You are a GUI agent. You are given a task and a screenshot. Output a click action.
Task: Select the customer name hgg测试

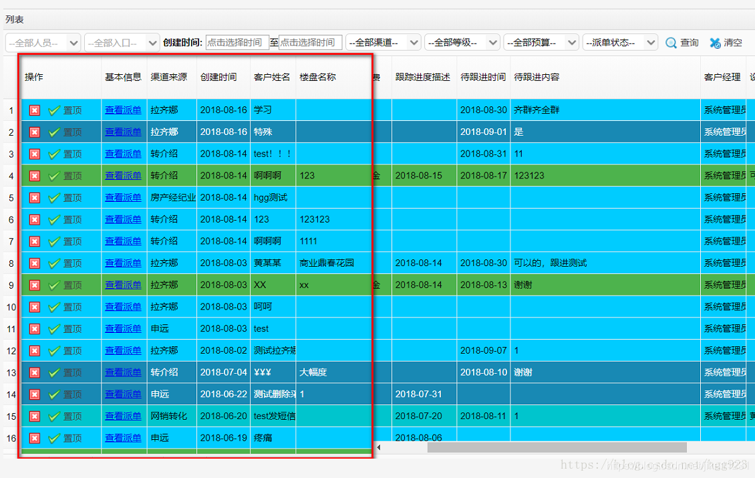(x=271, y=198)
